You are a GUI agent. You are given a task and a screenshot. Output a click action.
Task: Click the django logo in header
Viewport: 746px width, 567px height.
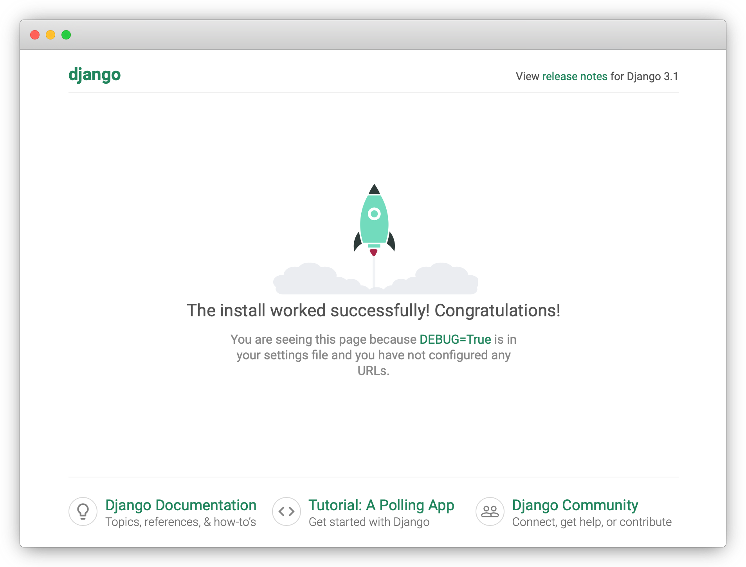[x=94, y=75]
